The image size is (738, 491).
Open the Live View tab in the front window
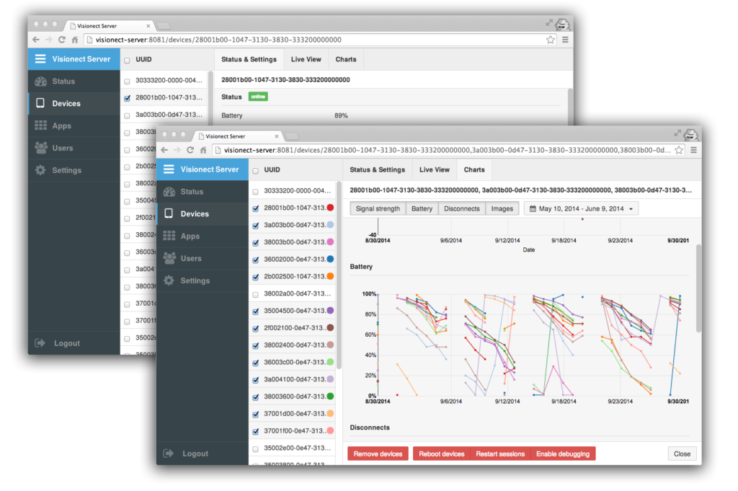(435, 169)
